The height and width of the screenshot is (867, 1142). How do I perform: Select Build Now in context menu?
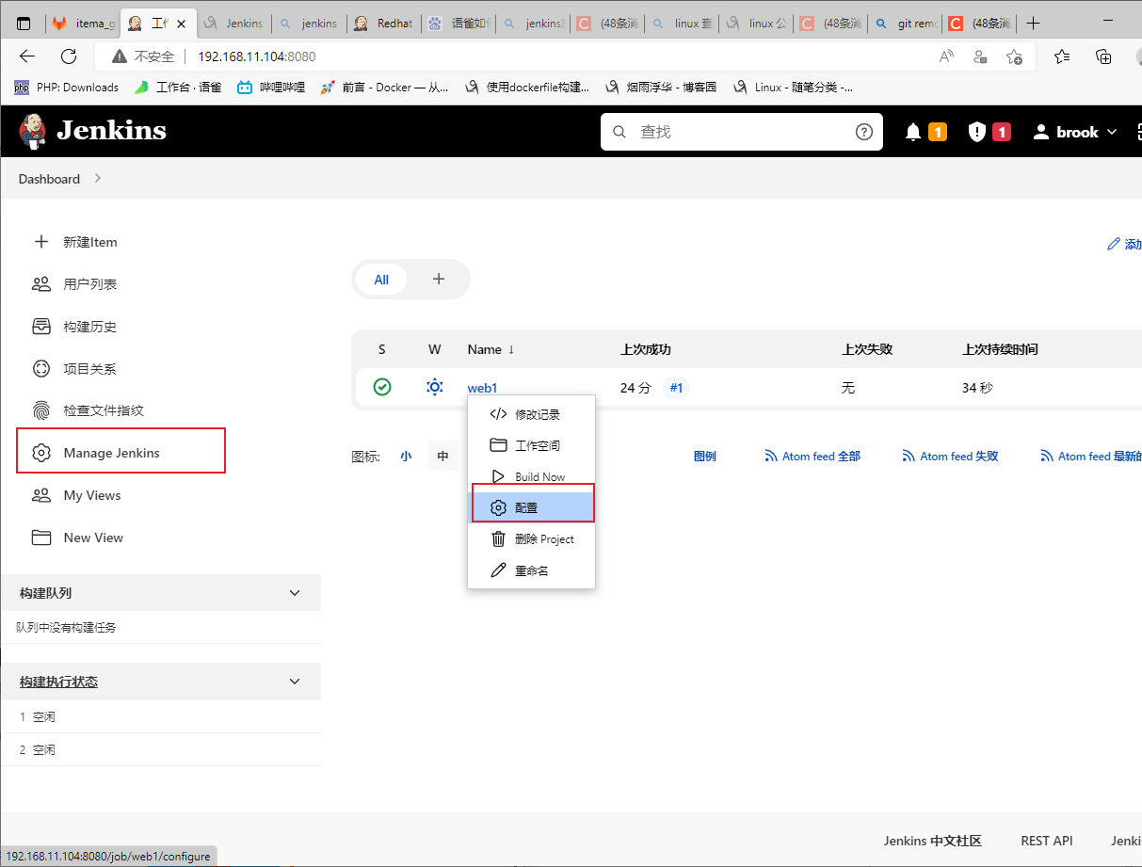(x=532, y=476)
